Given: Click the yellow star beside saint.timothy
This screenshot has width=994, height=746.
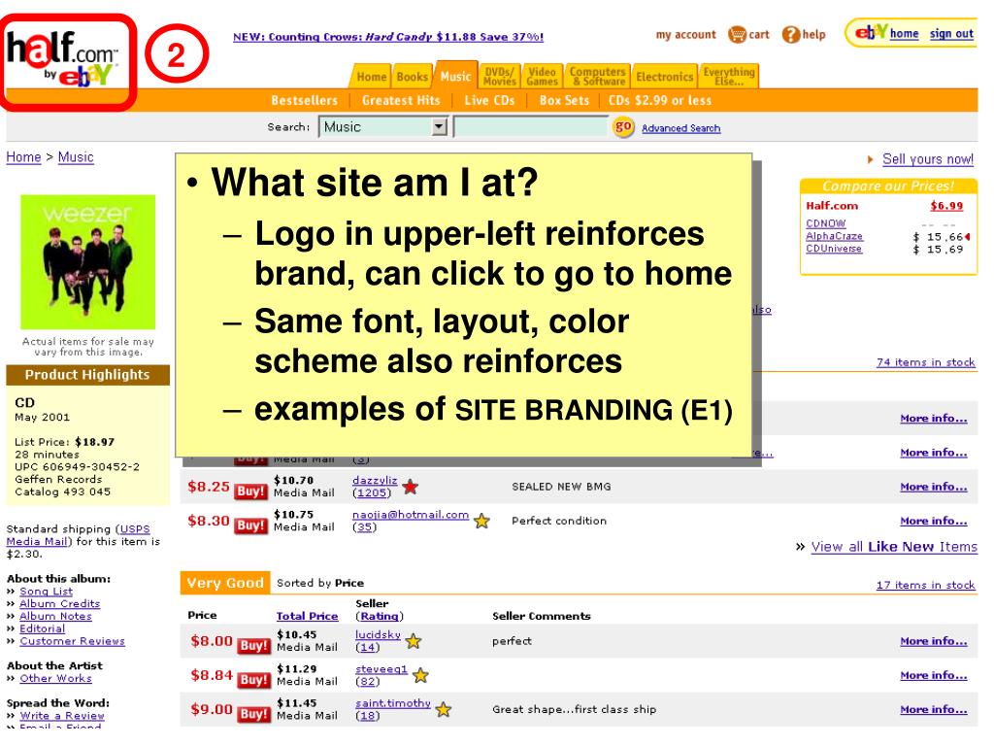Looking at the screenshot, I should click(443, 710).
